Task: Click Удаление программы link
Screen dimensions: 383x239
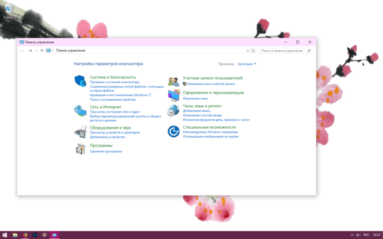Action: click(x=106, y=152)
